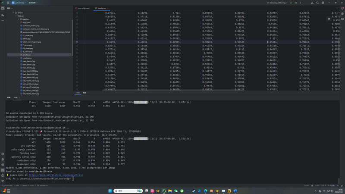Image resolution: width=345 pixels, height=194 pixels.
Task: Open the main hamburger menu
Action: point(8,3)
